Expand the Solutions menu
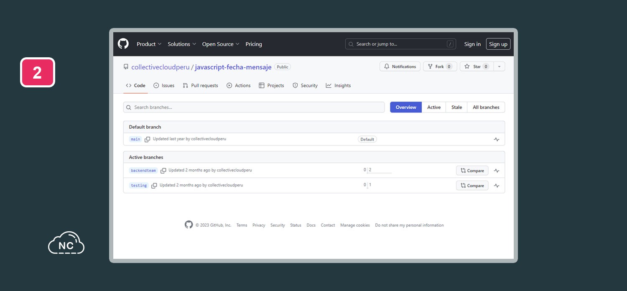The height and width of the screenshot is (291, 627). (182, 44)
